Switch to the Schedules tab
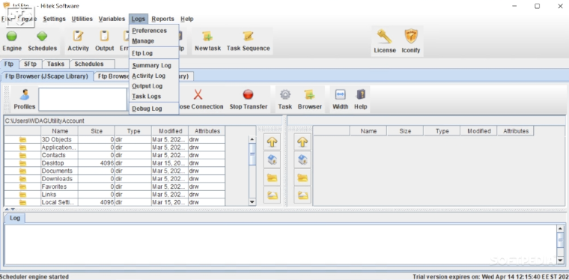 tap(89, 64)
